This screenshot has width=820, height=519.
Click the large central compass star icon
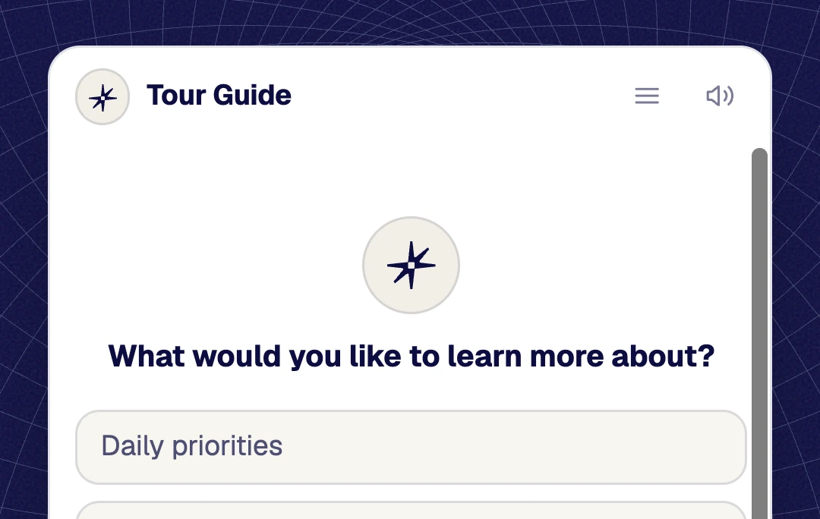pyautogui.click(x=411, y=265)
